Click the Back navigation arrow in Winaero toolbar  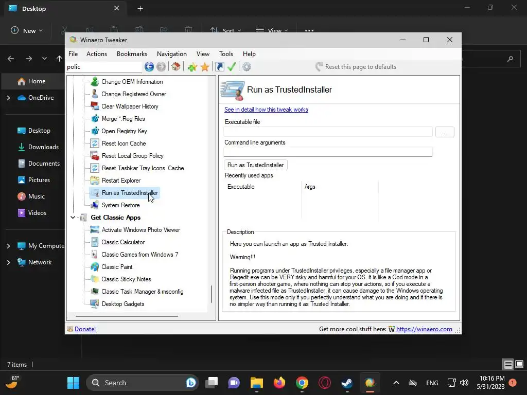pyautogui.click(x=149, y=67)
